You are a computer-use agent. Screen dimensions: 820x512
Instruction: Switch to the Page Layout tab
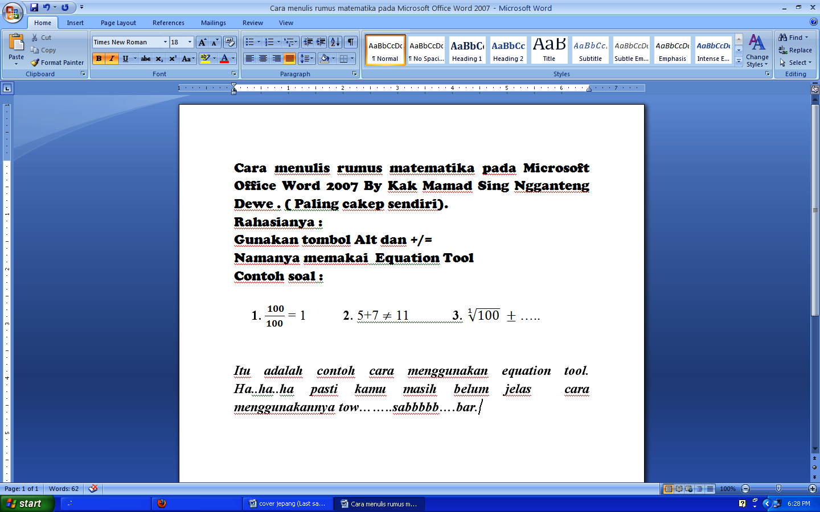(x=118, y=23)
